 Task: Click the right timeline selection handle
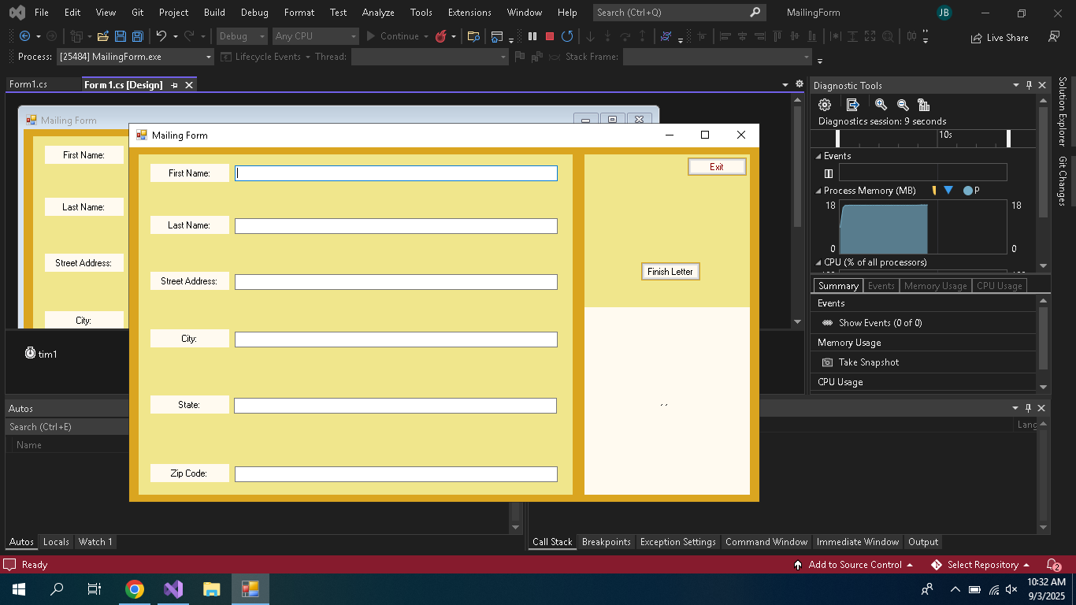click(x=1008, y=139)
